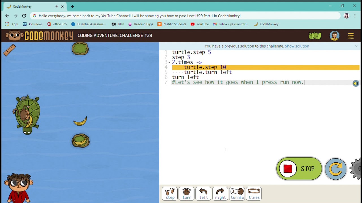Viewport: 362px width, 203px height.
Task: Click the empty islet at top
Action: [x=80, y=49]
